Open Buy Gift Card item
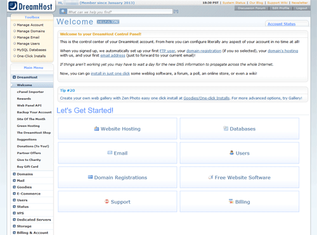Screen dimensions: 317x235 coord(27,167)
